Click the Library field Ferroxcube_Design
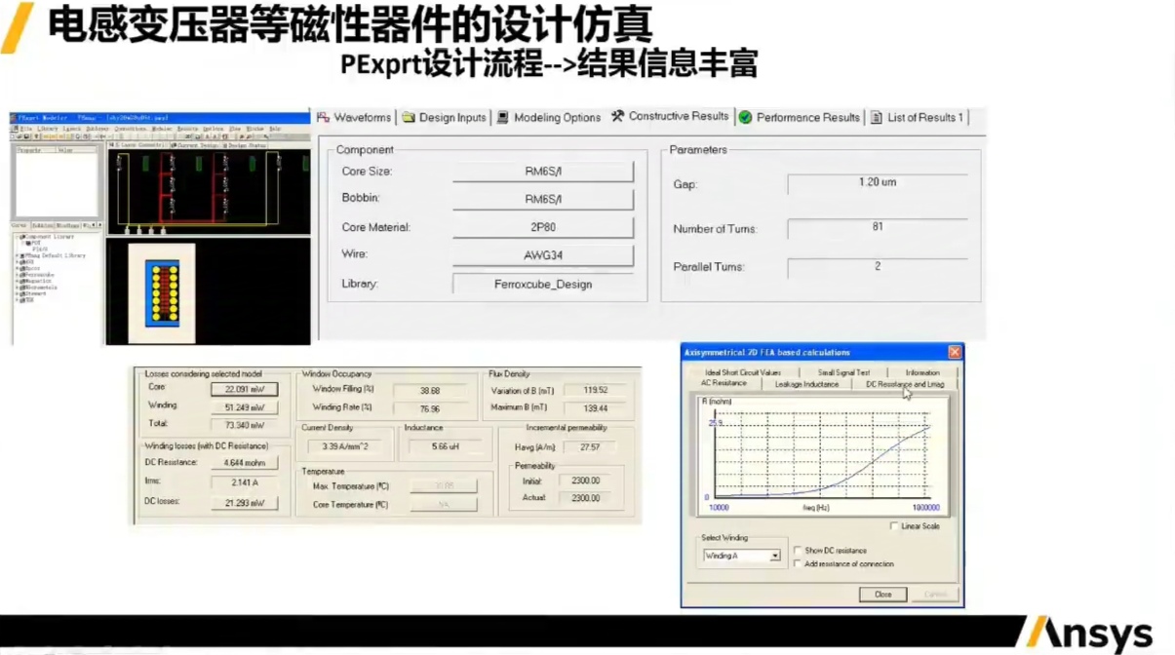Viewport: 1175px width, 655px height. [543, 285]
